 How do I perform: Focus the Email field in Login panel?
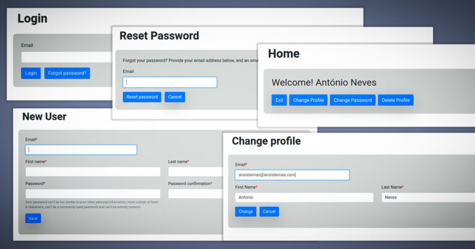point(66,57)
